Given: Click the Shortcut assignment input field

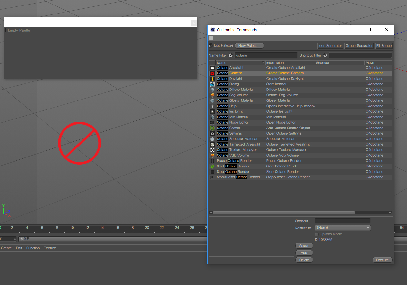Looking at the screenshot, I should click(x=342, y=221).
